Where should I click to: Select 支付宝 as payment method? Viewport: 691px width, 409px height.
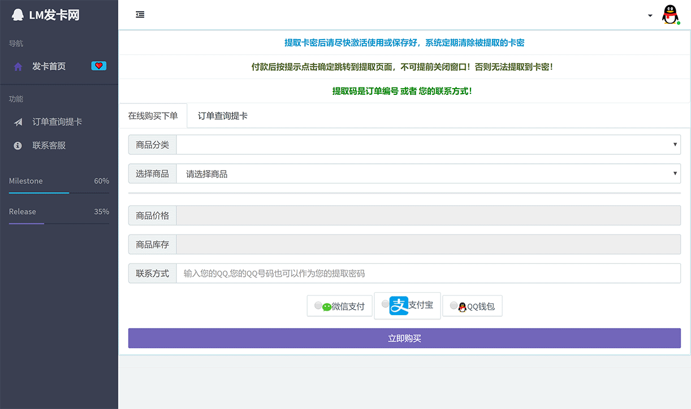(x=407, y=305)
